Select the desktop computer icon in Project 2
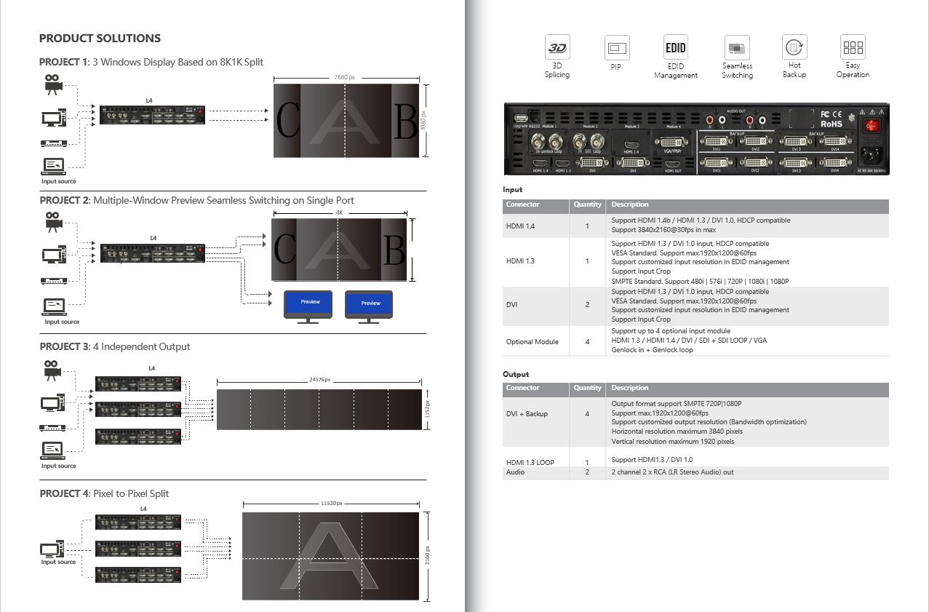Image resolution: width=929 pixels, height=612 pixels. pyautogui.click(x=55, y=255)
